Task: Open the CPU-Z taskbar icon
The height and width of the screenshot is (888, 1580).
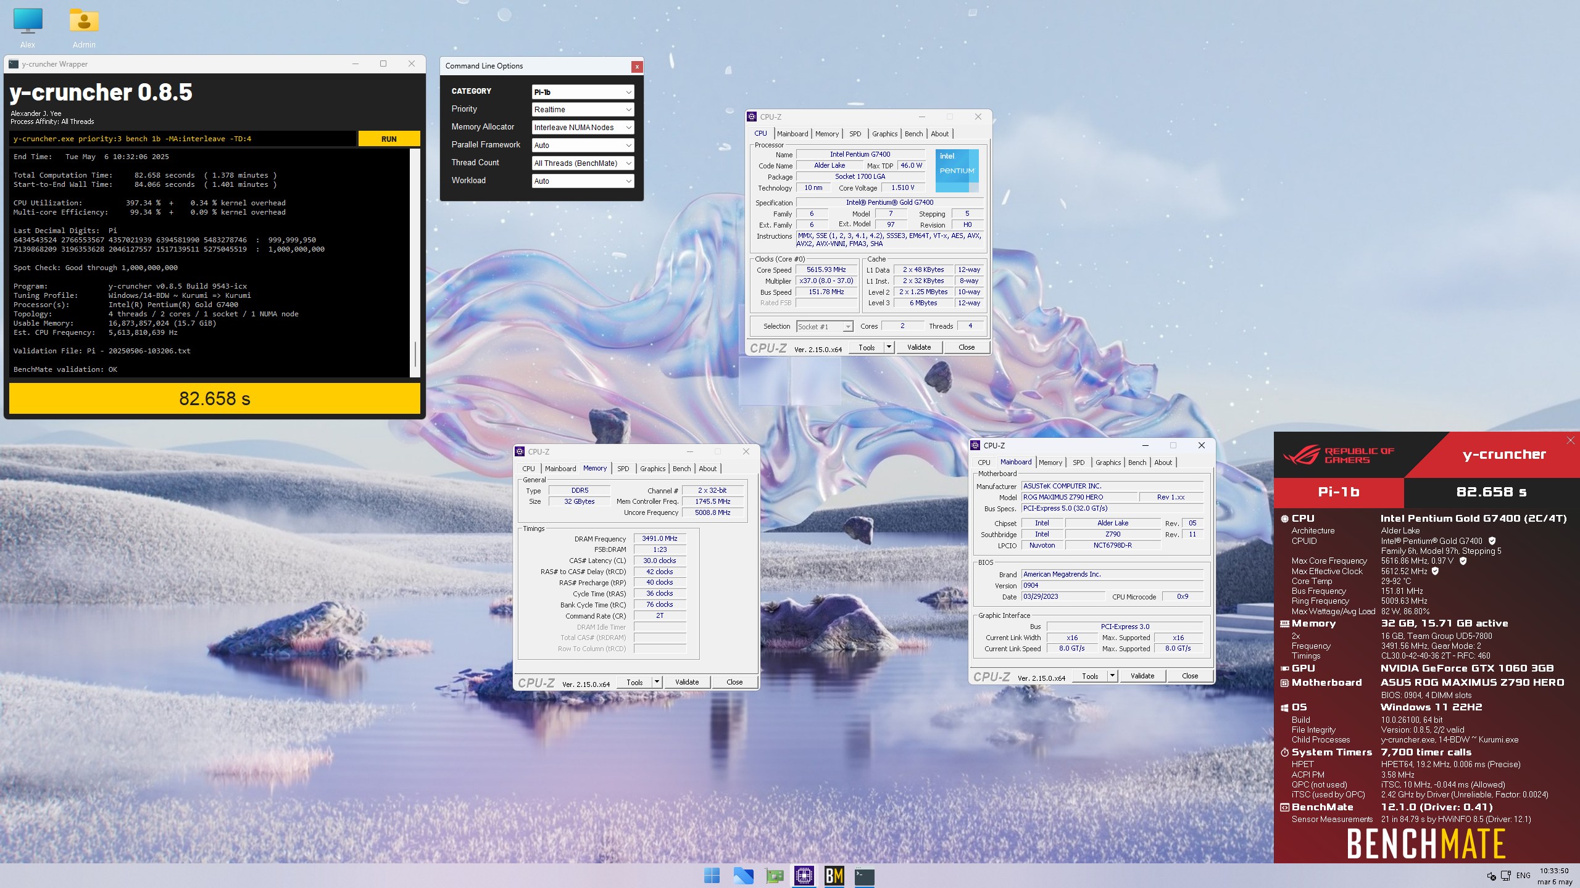Action: (x=804, y=876)
